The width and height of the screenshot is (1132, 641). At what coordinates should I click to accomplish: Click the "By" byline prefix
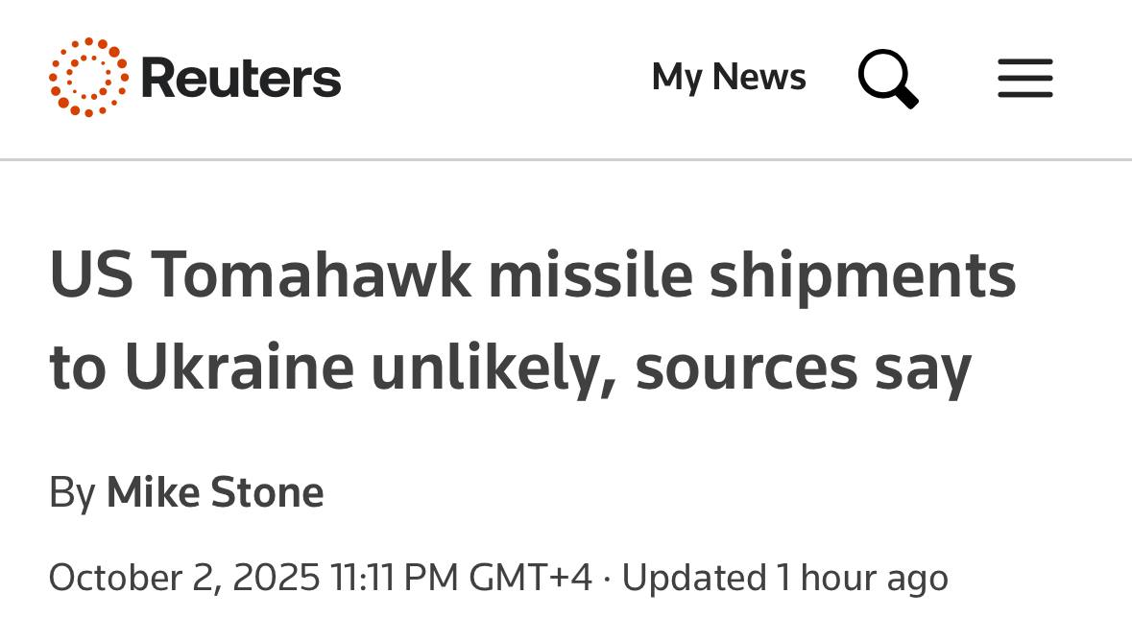click(72, 493)
